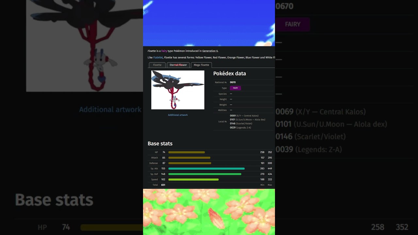418x235 pixels.
Task: Click the Attack stat bar
Action: click(189, 158)
